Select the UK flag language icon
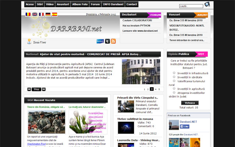The height and width of the screenshot is (147, 235). click(35, 14)
